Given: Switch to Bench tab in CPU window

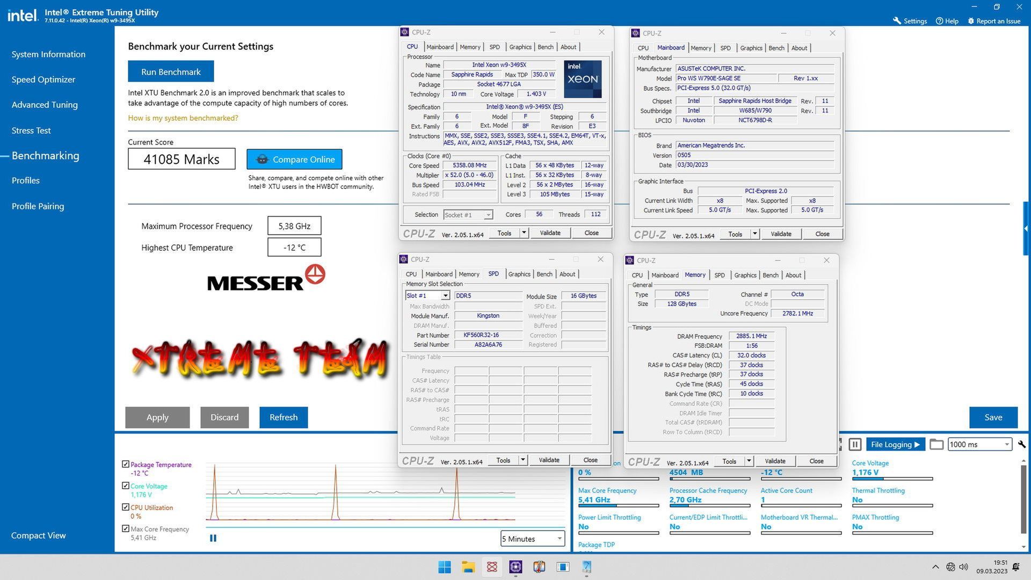Looking at the screenshot, I should tap(545, 47).
